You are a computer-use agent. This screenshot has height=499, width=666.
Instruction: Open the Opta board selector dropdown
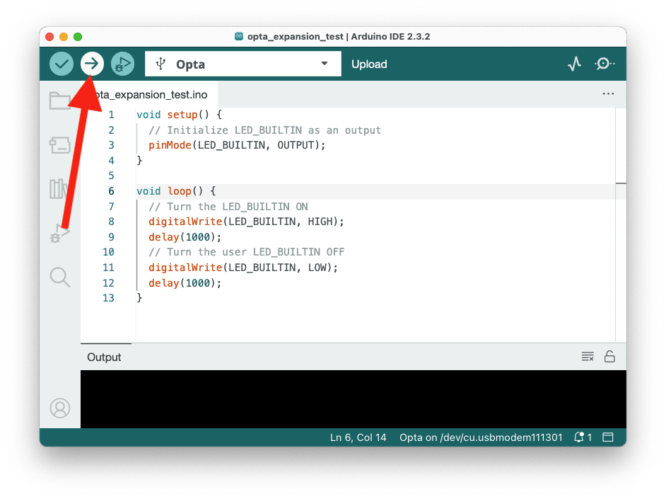pos(243,64)
